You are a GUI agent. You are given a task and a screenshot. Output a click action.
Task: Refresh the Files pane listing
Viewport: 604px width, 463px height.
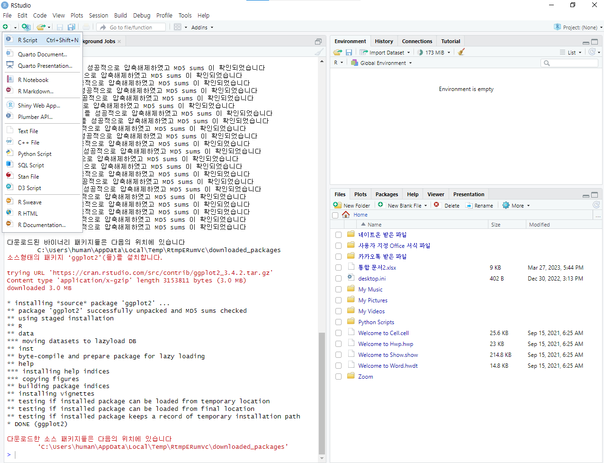pos(596,205)
